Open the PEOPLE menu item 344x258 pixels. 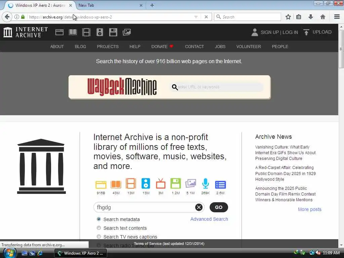(x=280, y=46)
